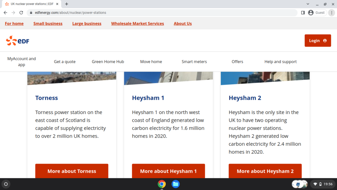Open the holding space tray previews
The image size is (337, 190).
(300, 184)
